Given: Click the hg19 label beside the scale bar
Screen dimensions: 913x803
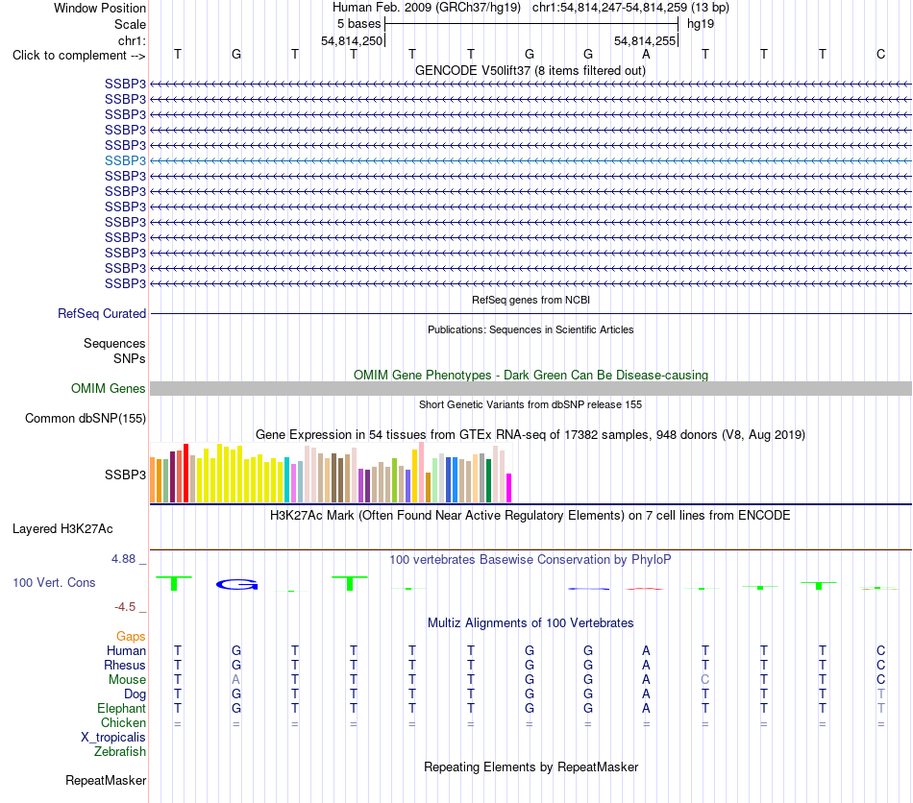Looking at the screenshot, I should (701, 24).
